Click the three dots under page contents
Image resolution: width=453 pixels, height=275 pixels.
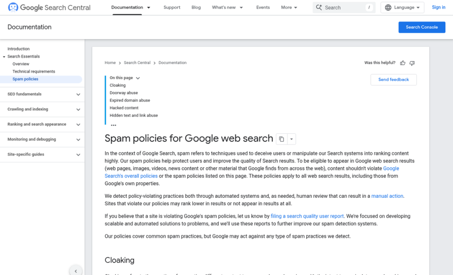coord(114,125)
